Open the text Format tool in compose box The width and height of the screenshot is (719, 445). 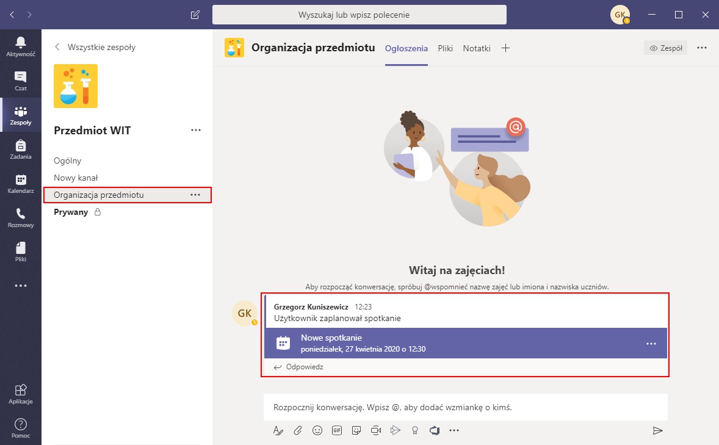[x=278, y=430]
